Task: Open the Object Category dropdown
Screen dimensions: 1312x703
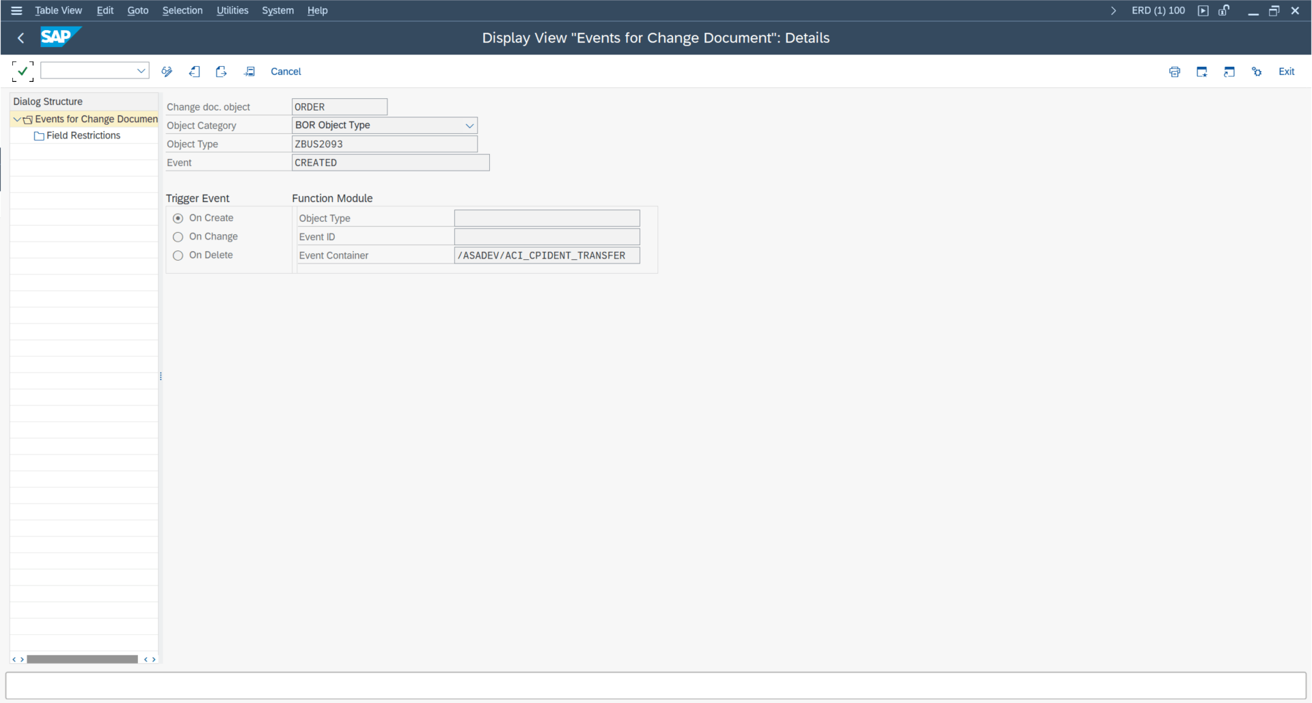Action: pos(469,126)
